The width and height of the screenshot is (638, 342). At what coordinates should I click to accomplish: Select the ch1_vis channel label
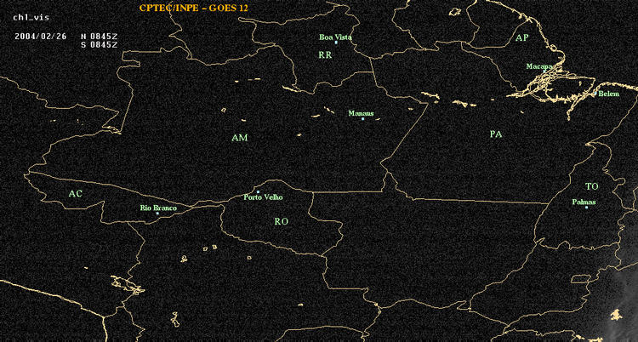tap(31, 18)
